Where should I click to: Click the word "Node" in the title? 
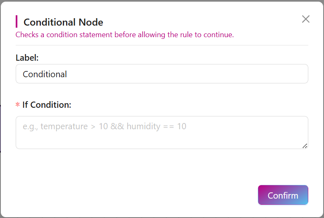click(x=91, y=22)
